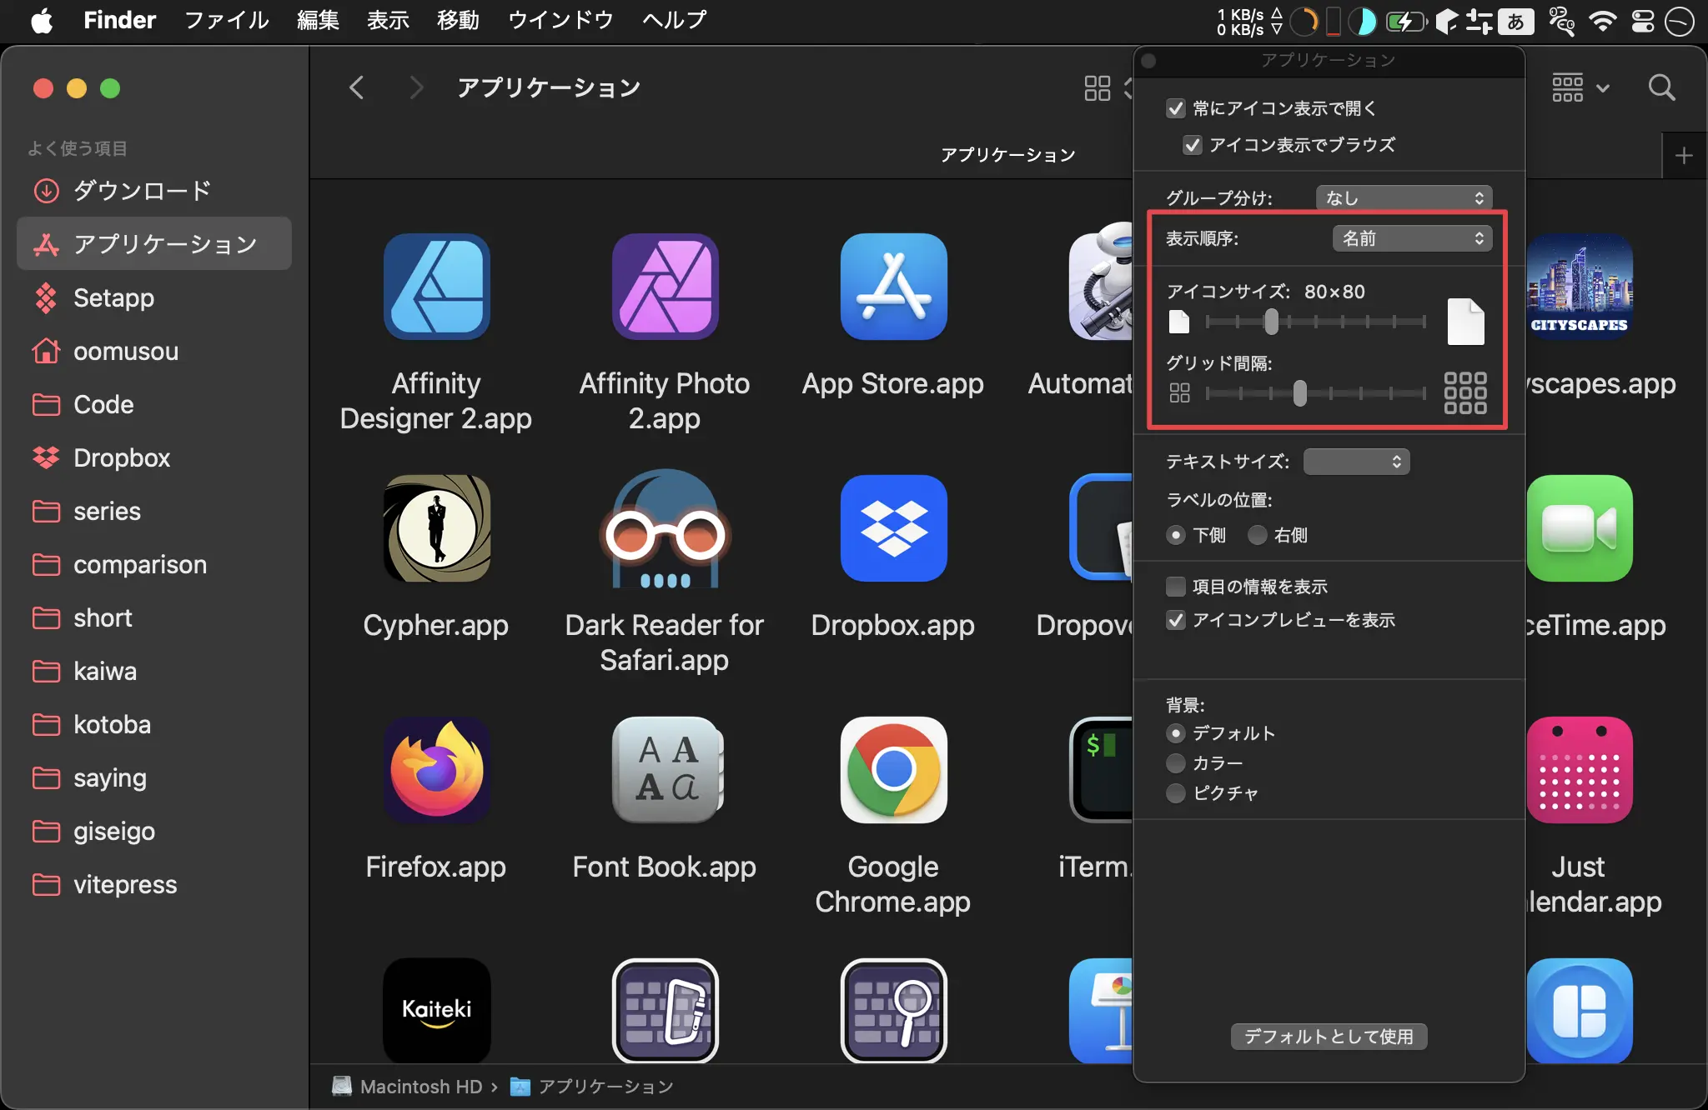This screenshot has height=1110, width=1708.
Task: Select 右側 label position radio
Action: (x=1258, y=535)
